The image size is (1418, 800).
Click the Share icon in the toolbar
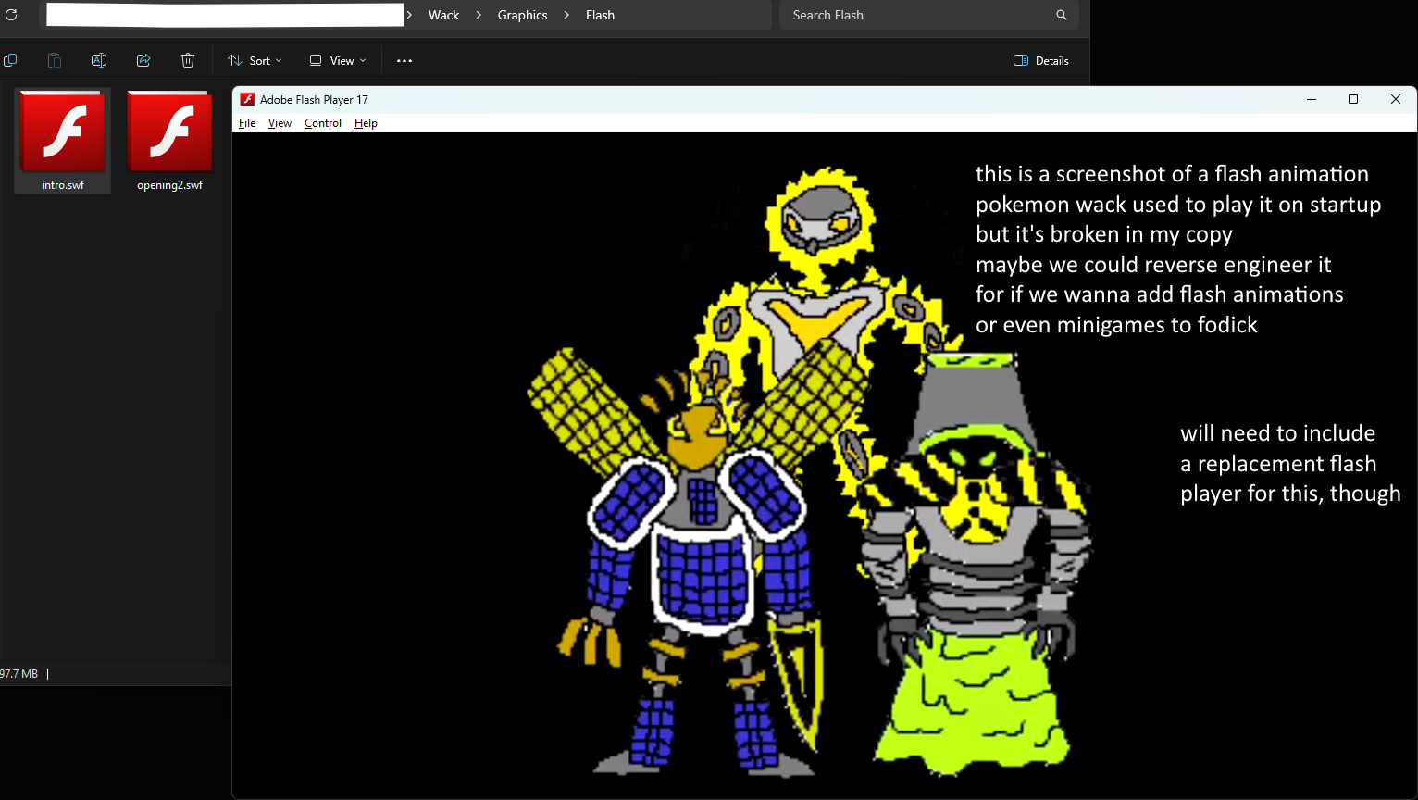(143, 60)
